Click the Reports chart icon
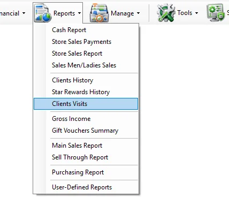 point(43,13)
